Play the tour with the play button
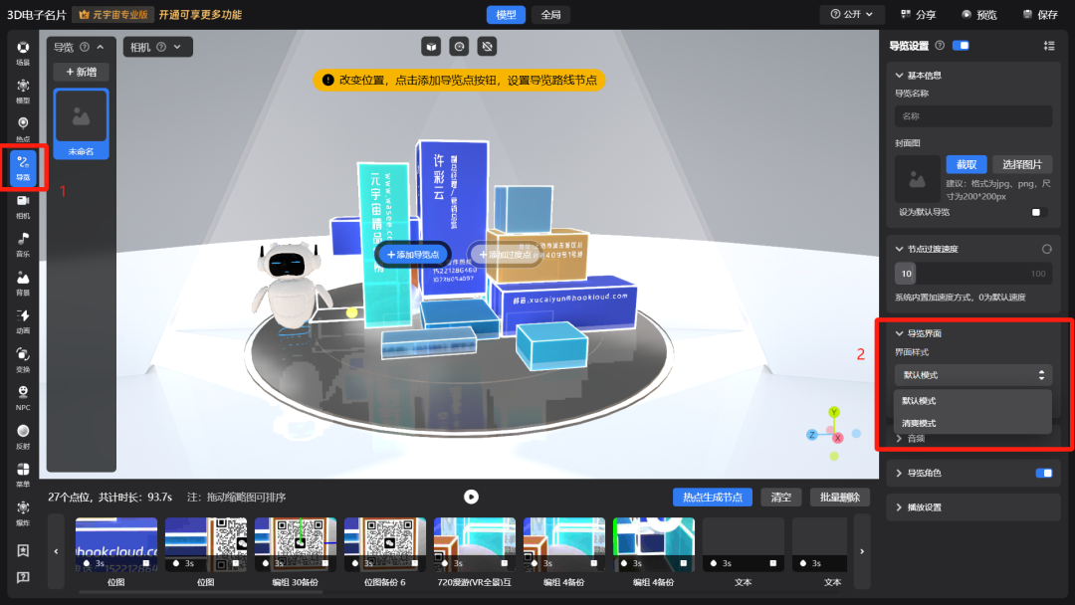 pyautogui.click(x=471, y=497)
